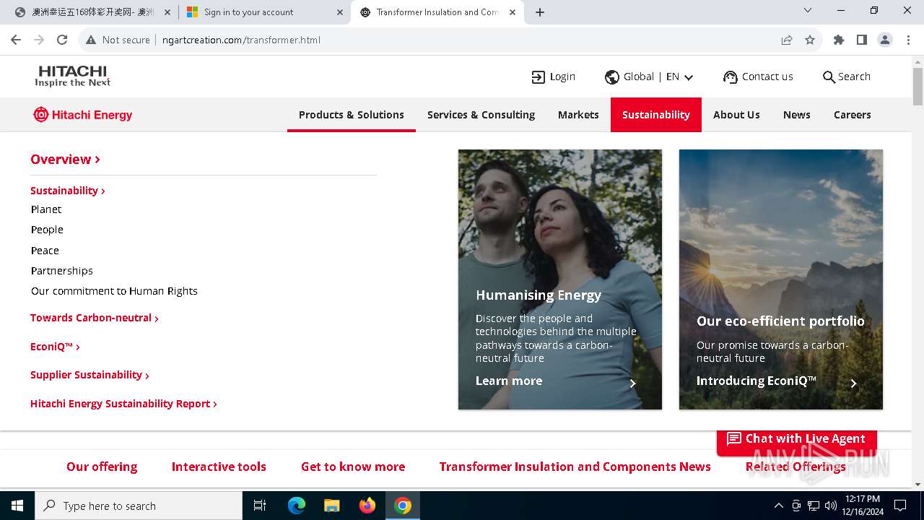Open the volume control in system tray
Image resolution: width=924 pixels, height=520 pixels.
(830, 506)
